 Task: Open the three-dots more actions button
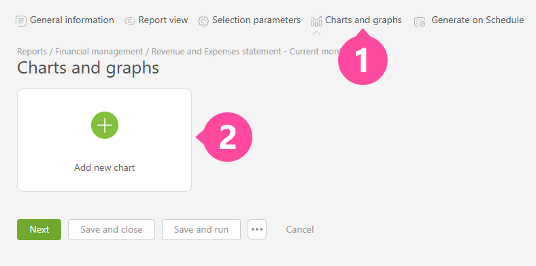coord(257,229)
